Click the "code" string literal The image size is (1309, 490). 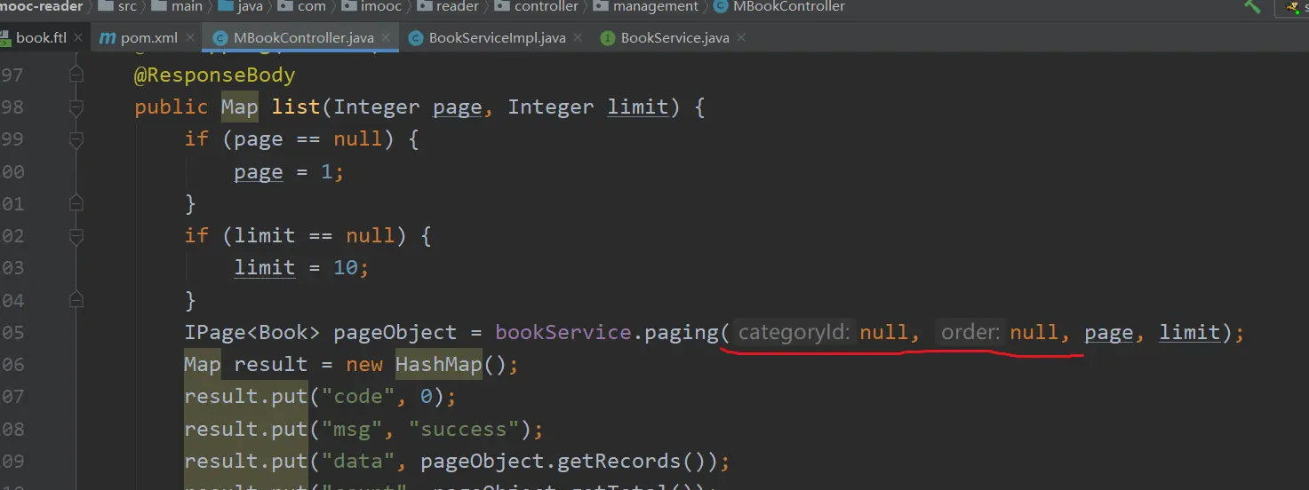pos(357,397)
